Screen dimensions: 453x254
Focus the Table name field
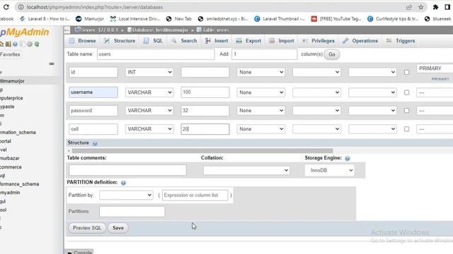click(156, 54)
